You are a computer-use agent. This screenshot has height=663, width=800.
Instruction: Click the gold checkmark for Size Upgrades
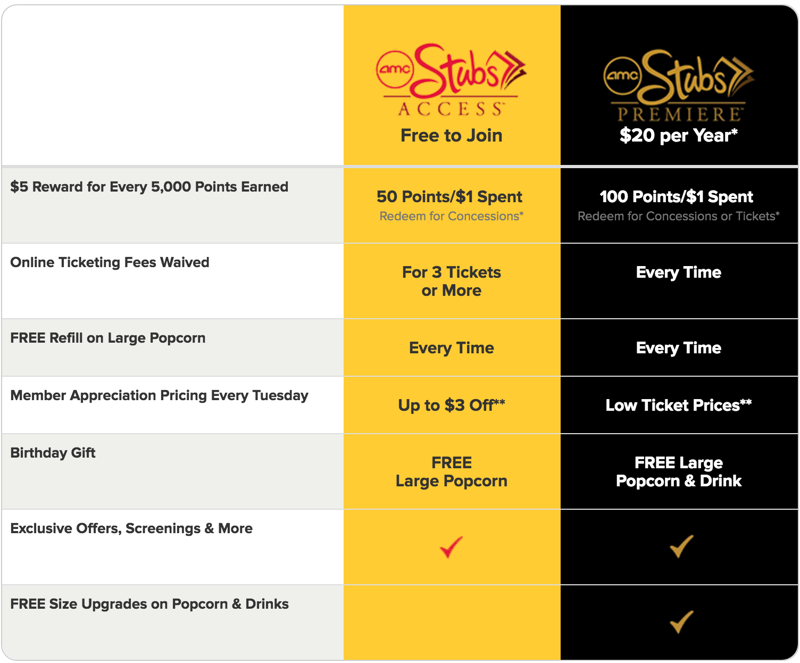coord(681,621)
